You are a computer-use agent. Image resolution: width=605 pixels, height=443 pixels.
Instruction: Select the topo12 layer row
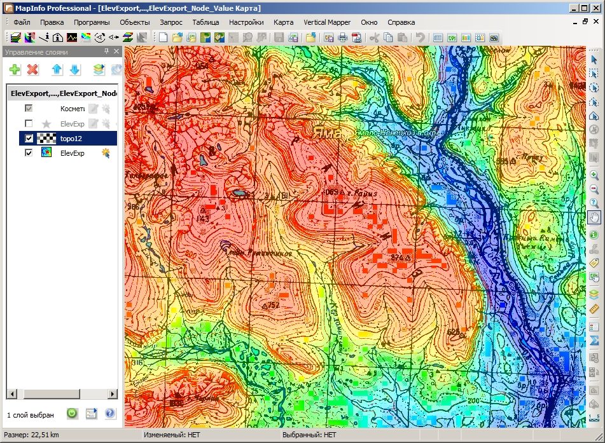68,138
